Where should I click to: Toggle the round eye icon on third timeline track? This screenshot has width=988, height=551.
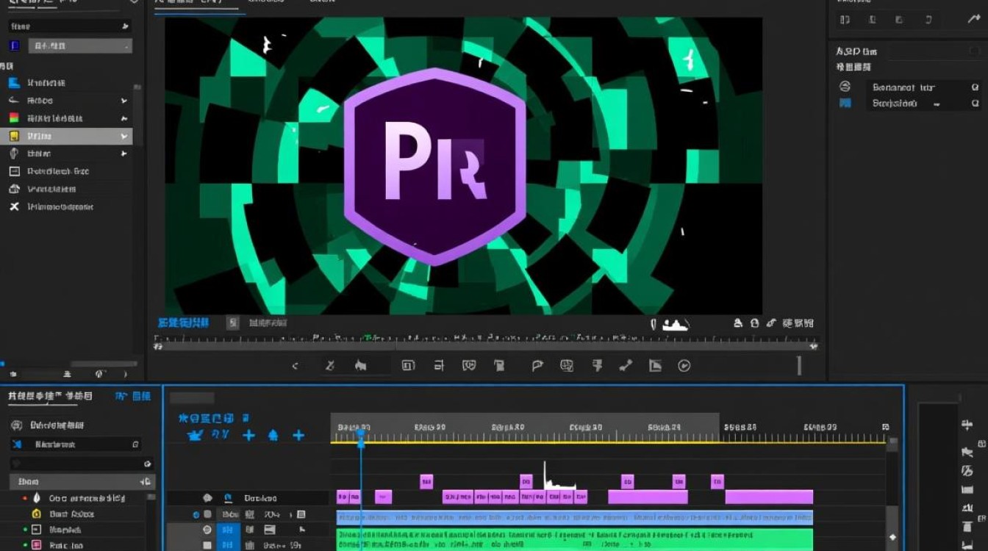207,530
